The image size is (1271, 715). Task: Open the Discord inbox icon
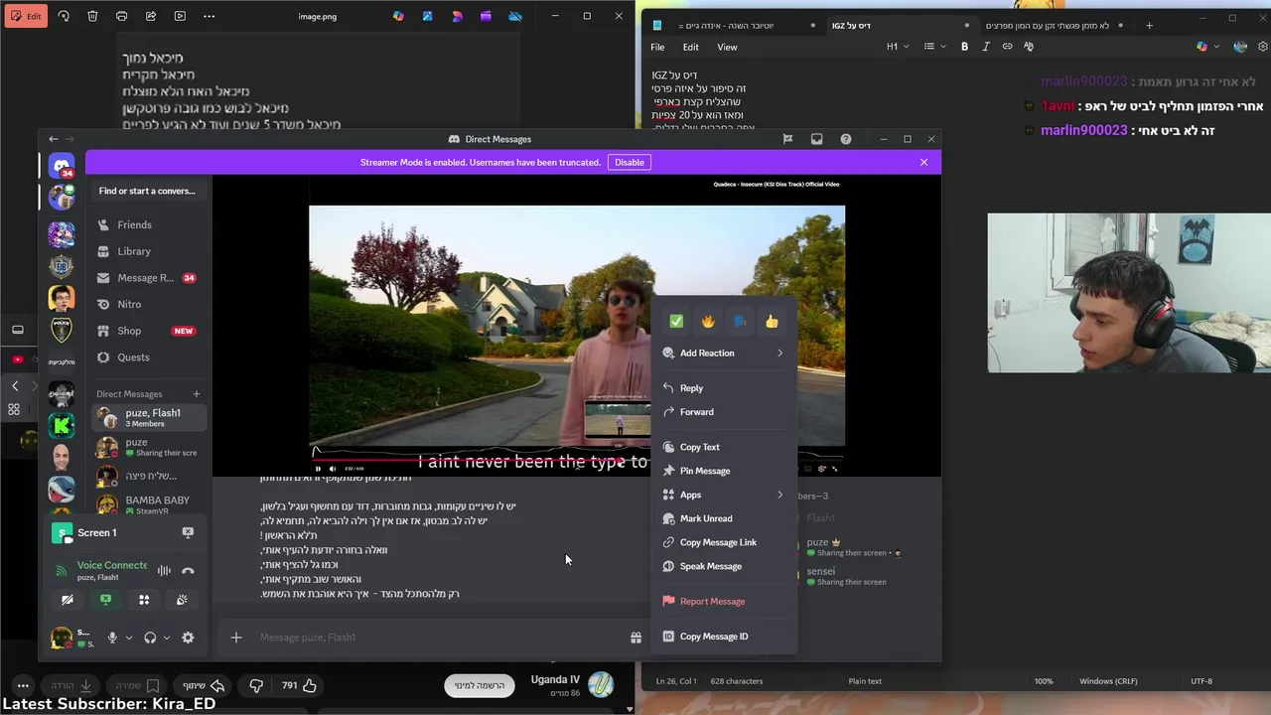pyautogui.click(x=816, y=139)
